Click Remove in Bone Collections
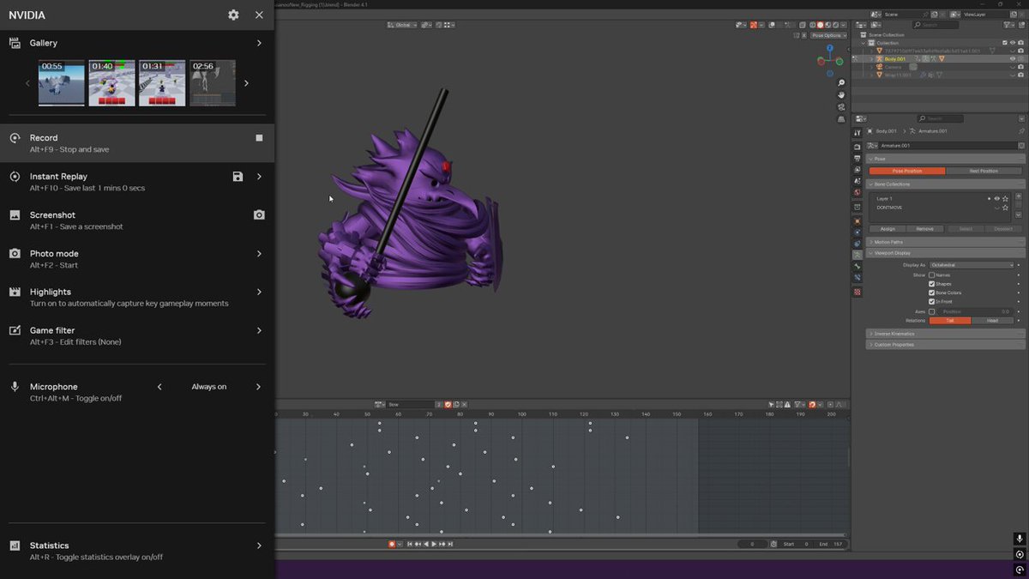The width and height of the screenshot is (1029, 579). tap(925, 229)
